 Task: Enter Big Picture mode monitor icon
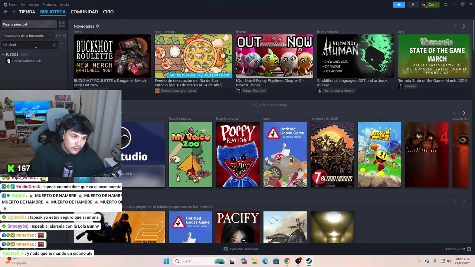[445, 4]
